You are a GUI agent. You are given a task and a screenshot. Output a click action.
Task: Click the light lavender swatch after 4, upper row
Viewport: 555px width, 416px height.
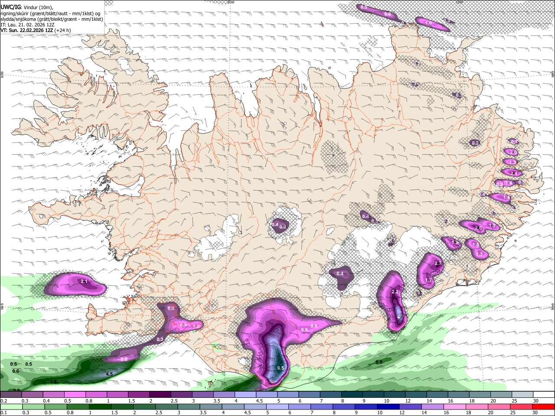coord(245,395)
